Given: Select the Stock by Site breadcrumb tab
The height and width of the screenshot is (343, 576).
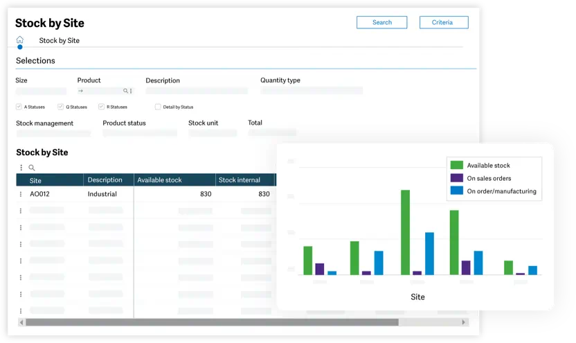Looking at the screenshot, I should tap(59, 40).
